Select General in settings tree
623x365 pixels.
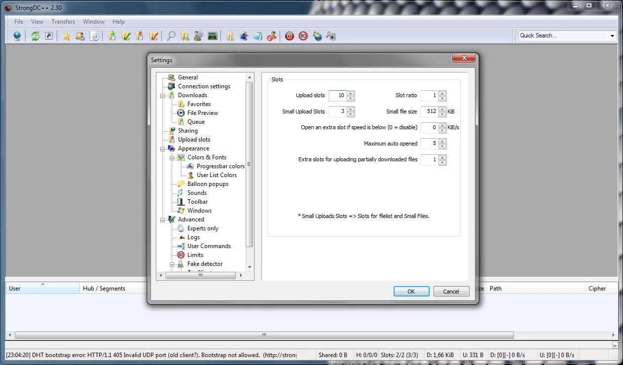[x=188, y=77]
